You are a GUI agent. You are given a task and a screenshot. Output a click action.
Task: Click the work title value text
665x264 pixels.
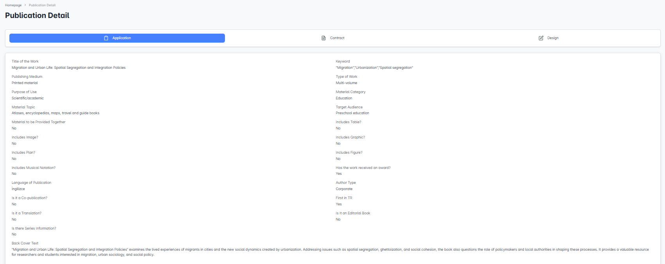68,68
